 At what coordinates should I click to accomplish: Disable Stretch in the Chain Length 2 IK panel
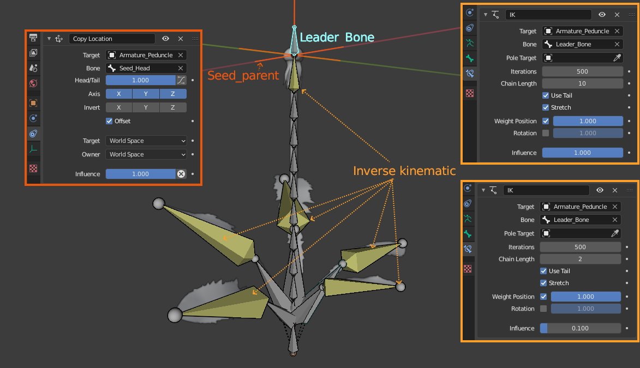click(543, 283)
